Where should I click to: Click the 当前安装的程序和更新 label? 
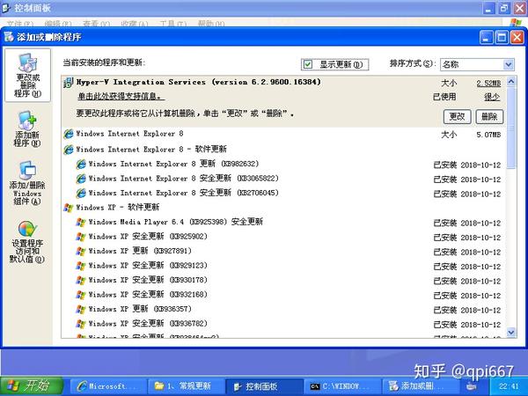[104, 62]
